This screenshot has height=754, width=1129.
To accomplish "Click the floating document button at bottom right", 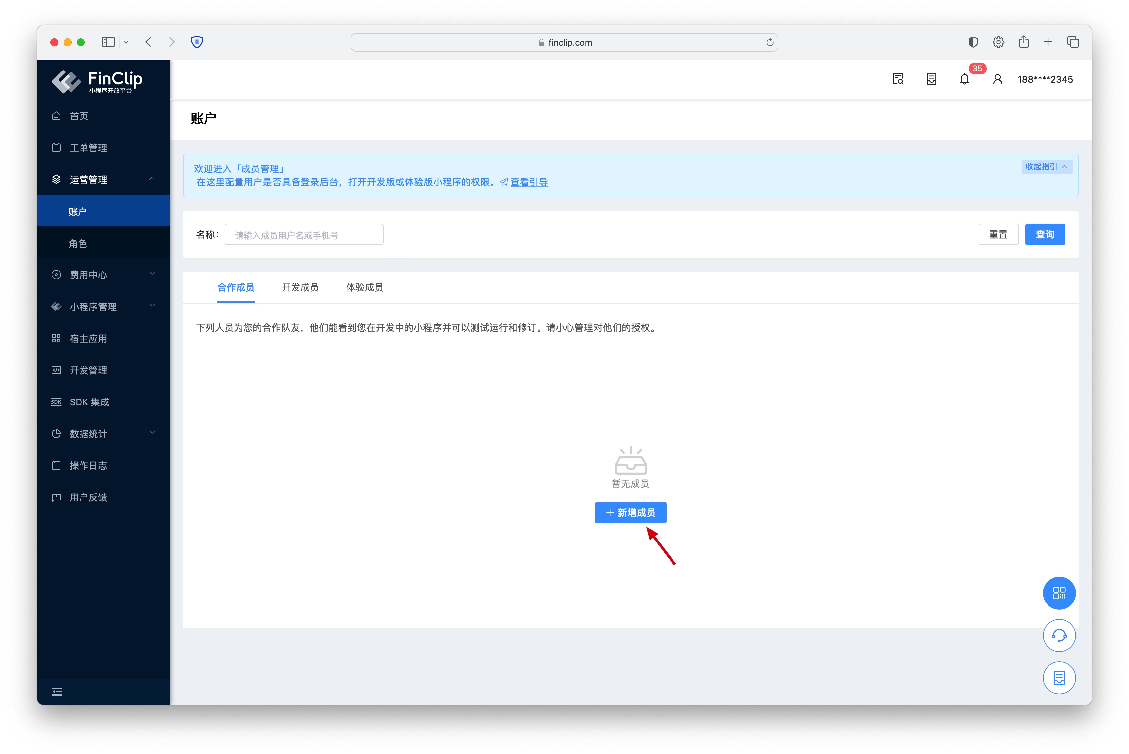I will coord(1059,678).
